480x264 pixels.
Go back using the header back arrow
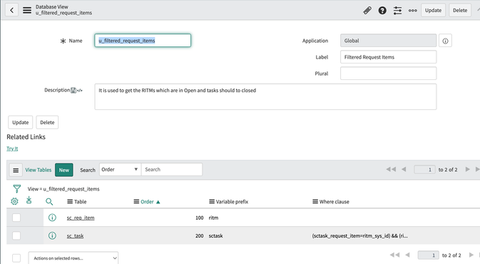(11, 11)
